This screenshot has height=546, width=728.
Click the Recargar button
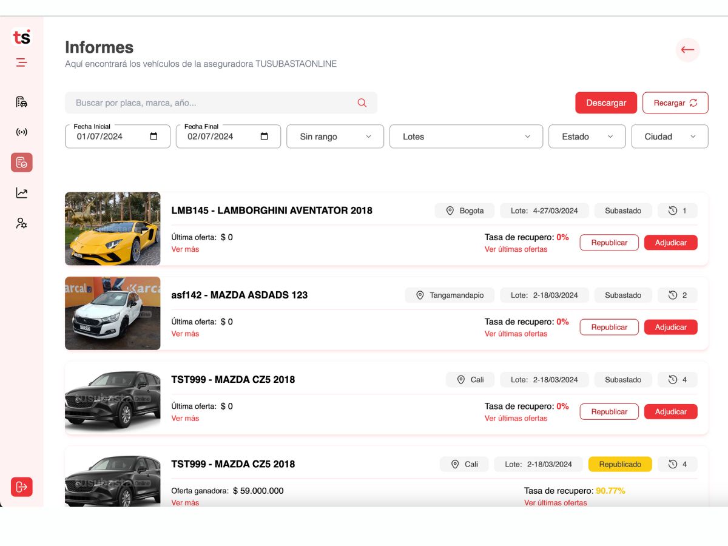[675, 103]
